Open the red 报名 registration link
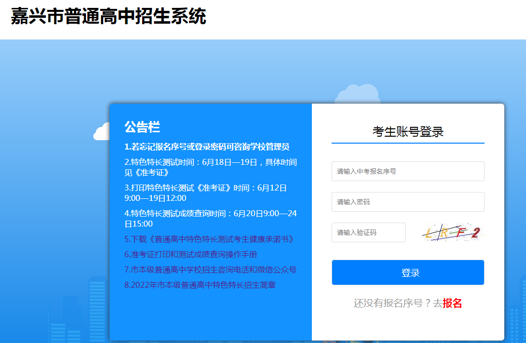 [452, 304]
